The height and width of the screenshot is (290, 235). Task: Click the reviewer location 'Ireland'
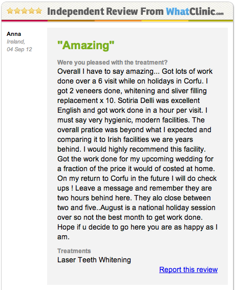click(x=16, y=42)
